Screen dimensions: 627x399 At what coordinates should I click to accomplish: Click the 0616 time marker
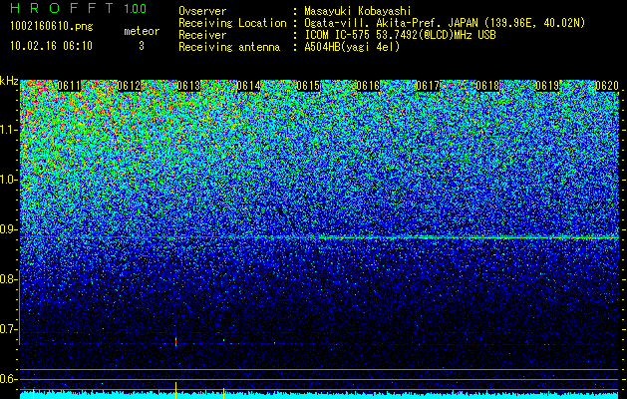368,86
